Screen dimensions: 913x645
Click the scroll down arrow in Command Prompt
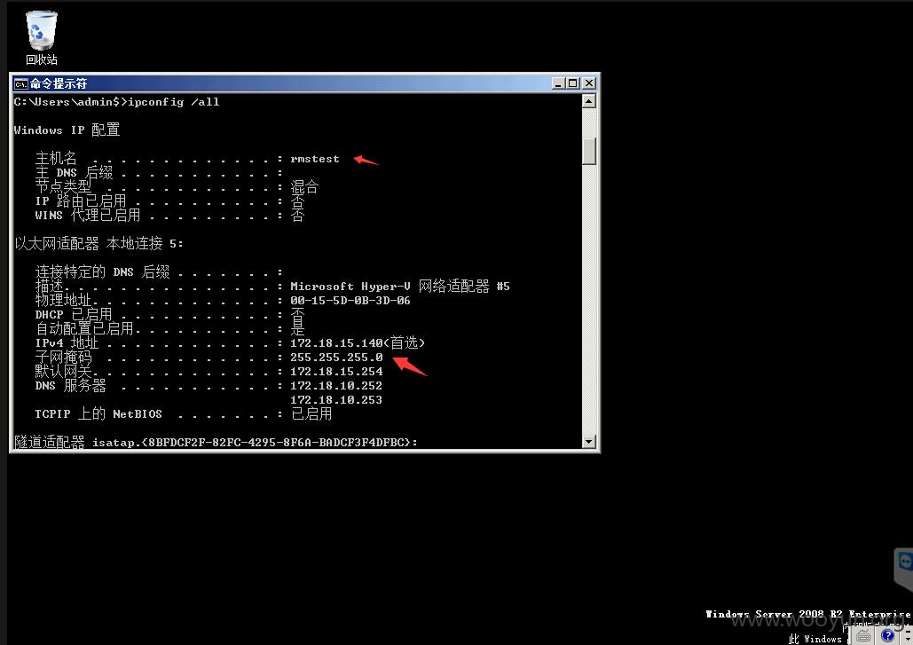click(588, 442)
